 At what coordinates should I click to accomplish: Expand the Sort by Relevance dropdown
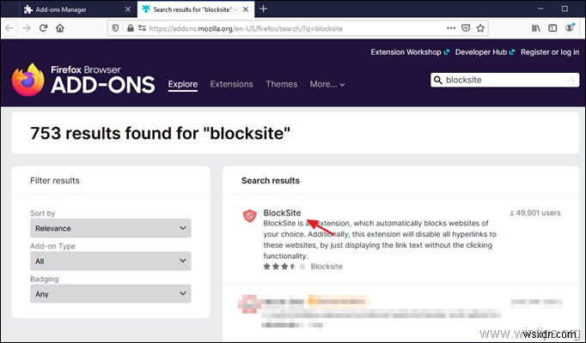coord(110,228)
